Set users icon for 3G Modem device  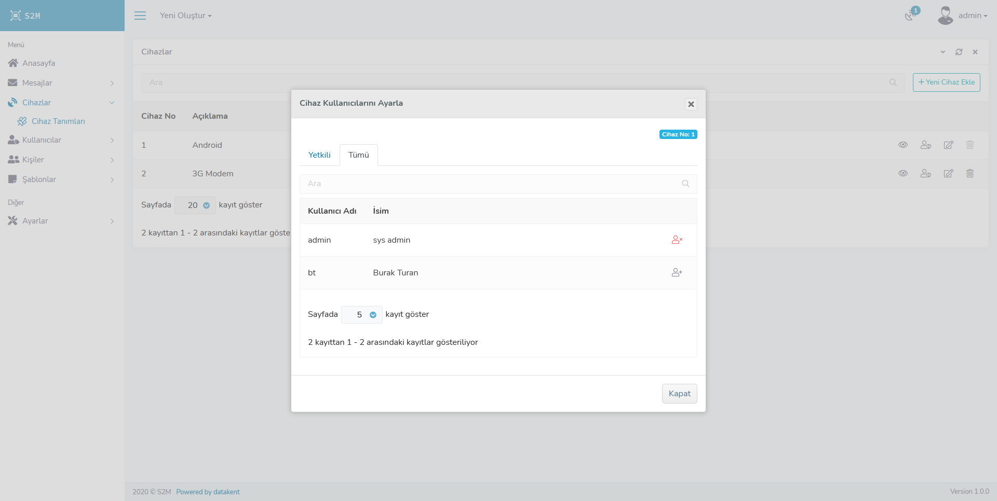tap(925, 174)
